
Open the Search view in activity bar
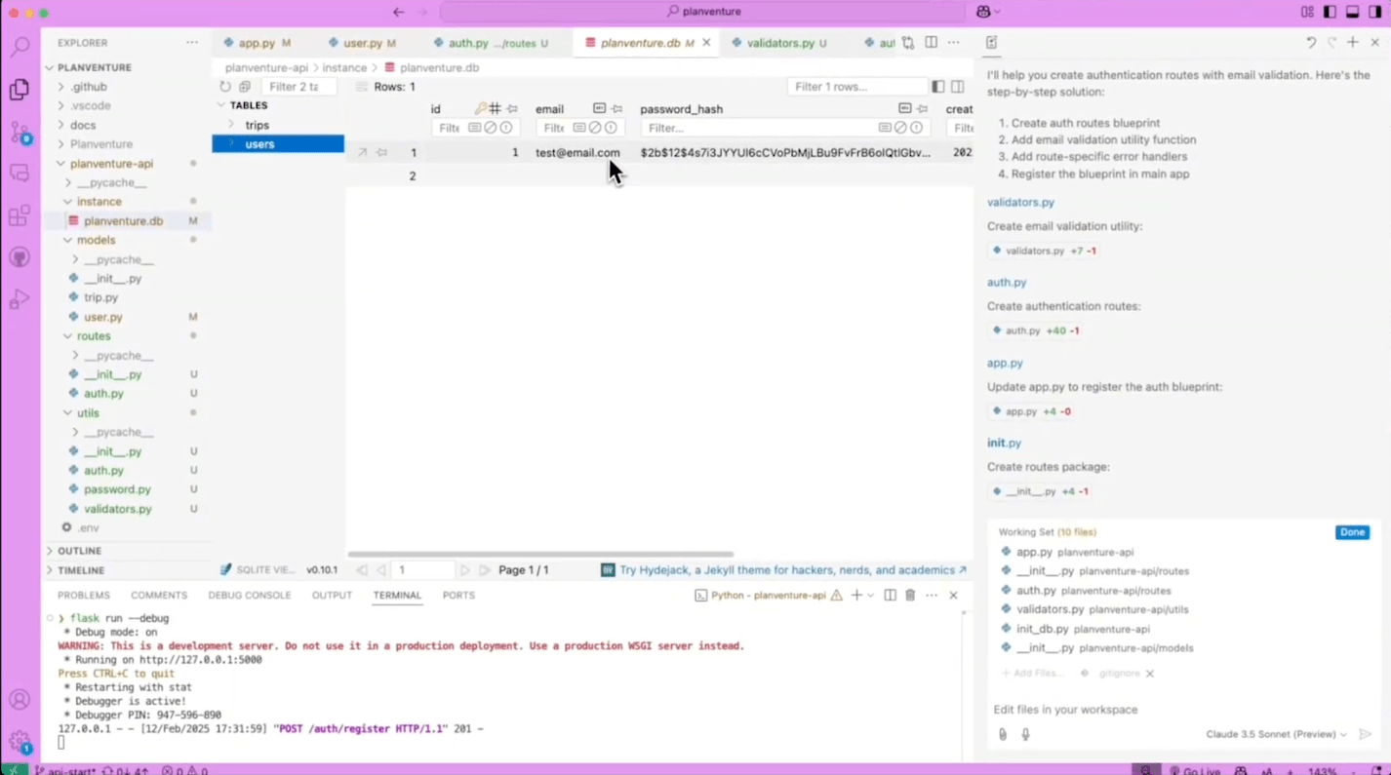tap(20, 47)
